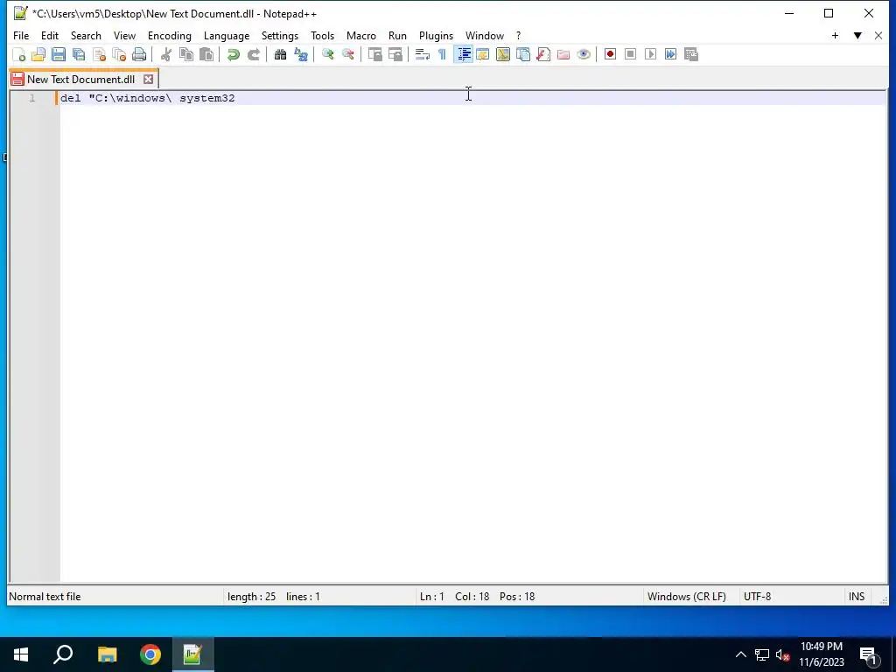Toggle Show All Characters pilcrow icon
This screenshot has width=896, height=672.
442,54
